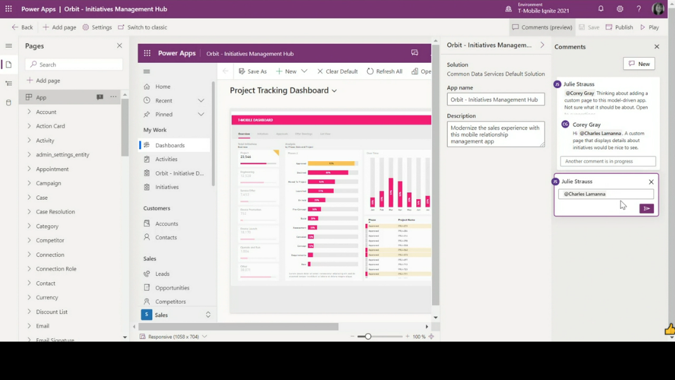Open the Responsive size dropdown

click(204, 337)
